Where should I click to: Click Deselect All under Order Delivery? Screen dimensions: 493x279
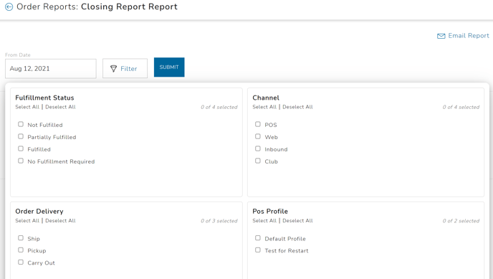click(x=60, y=220)
